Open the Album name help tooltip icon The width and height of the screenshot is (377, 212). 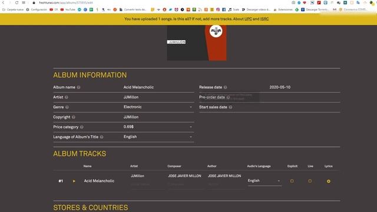78,87
